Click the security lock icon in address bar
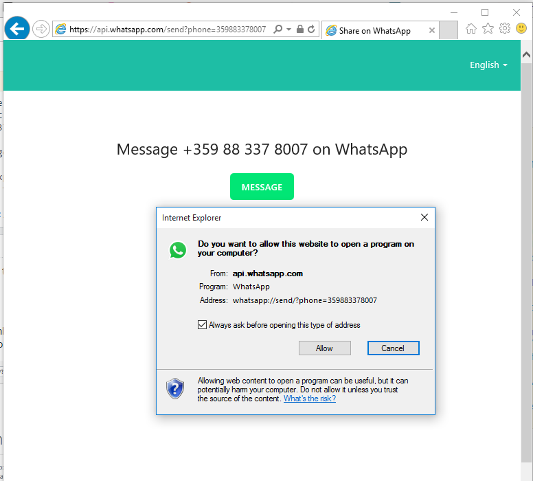 point(299,30)
